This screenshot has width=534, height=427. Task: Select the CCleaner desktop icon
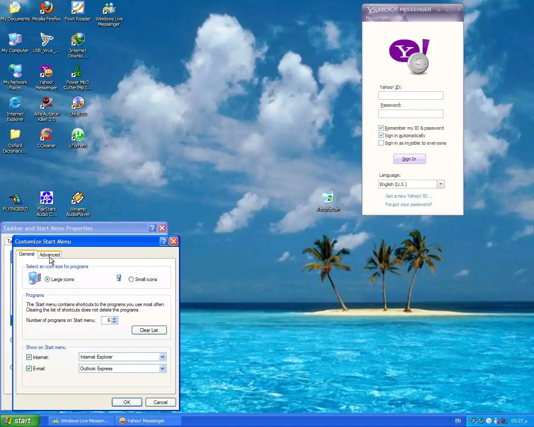pos(46,138)
